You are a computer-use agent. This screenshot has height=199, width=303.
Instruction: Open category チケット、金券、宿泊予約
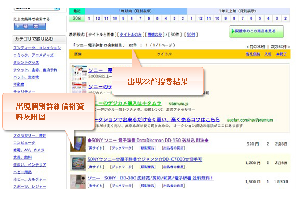36,70
